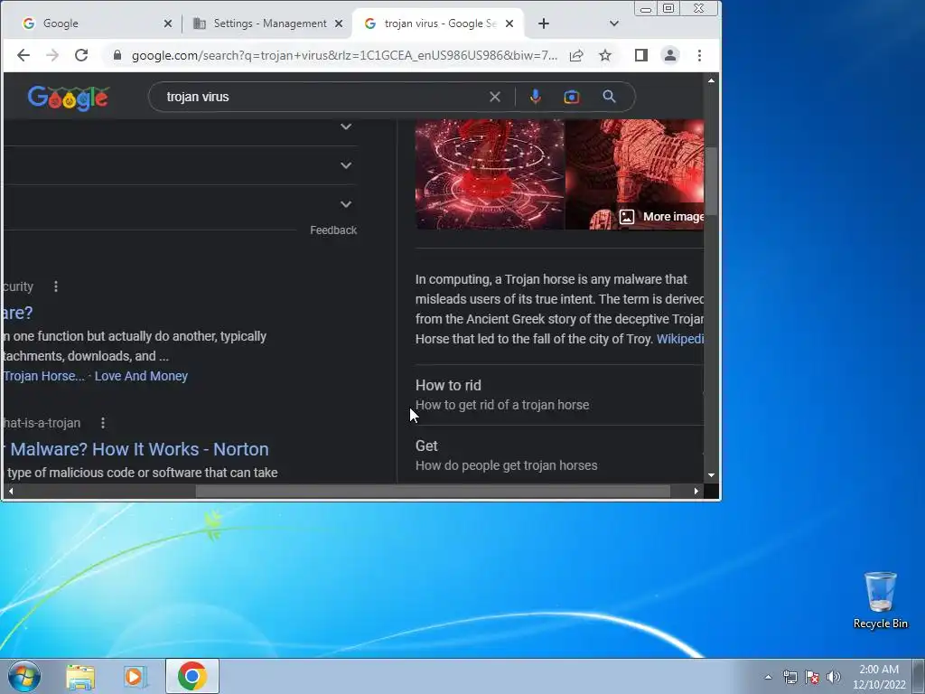Open options for the security result
Viewport: 925px width, 694px height.
(56, 286)
